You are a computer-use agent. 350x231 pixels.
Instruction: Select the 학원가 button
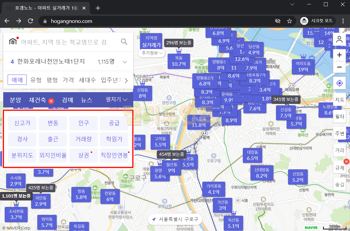114,139
